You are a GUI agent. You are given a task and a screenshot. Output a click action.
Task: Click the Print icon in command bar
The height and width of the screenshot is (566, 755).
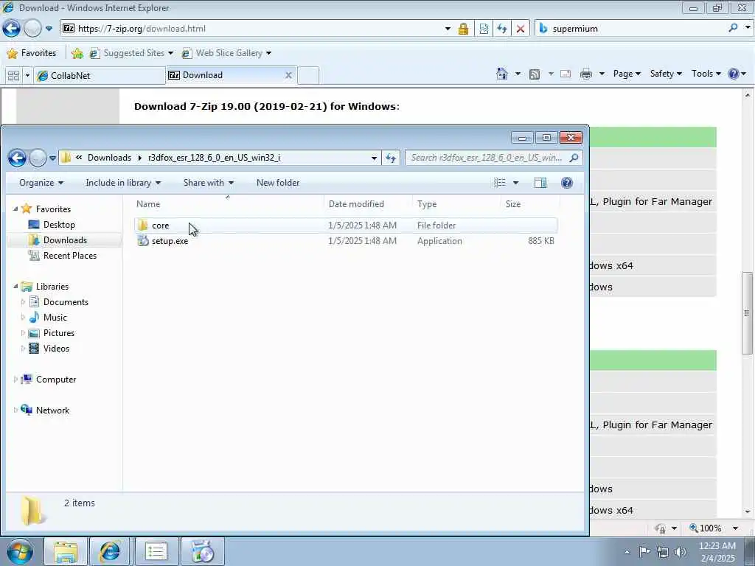pyautogui.click(x=586, y=74)
